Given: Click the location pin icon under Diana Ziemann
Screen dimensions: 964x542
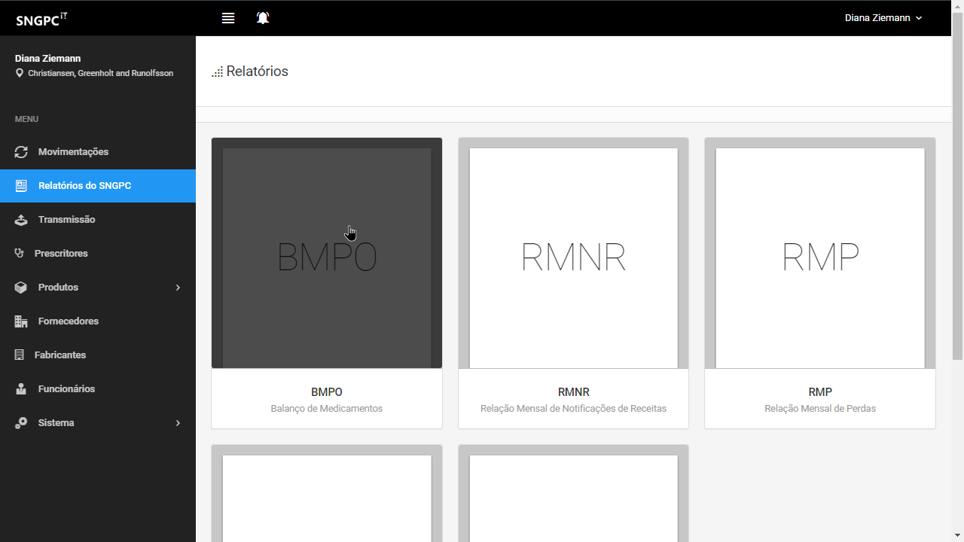Looking at the screenshot, I should click(x=20, y=74).
